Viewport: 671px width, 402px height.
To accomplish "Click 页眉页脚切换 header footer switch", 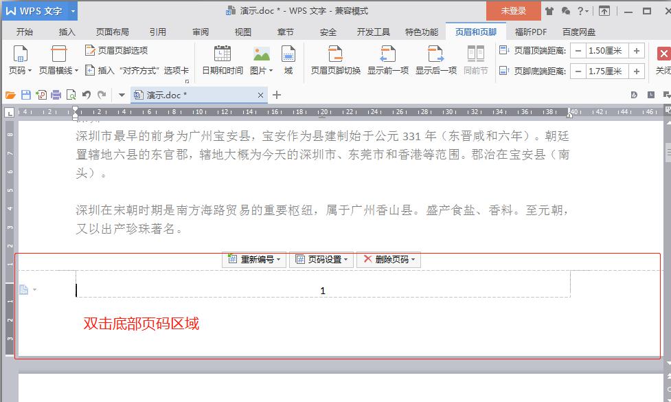I will [x=335, y=60].
